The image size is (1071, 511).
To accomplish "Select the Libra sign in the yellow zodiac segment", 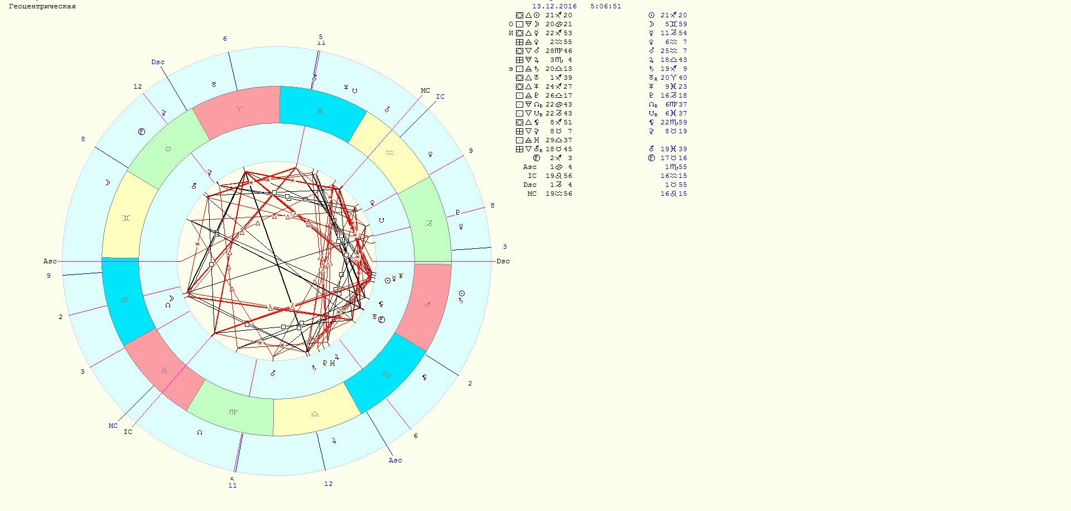I will (315, 414).
